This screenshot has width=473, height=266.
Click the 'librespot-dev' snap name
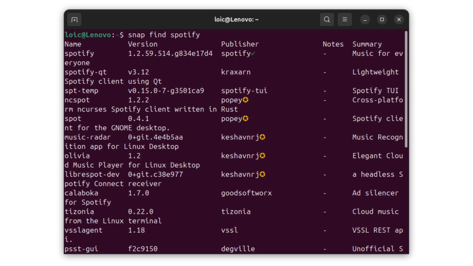point(92,174)
